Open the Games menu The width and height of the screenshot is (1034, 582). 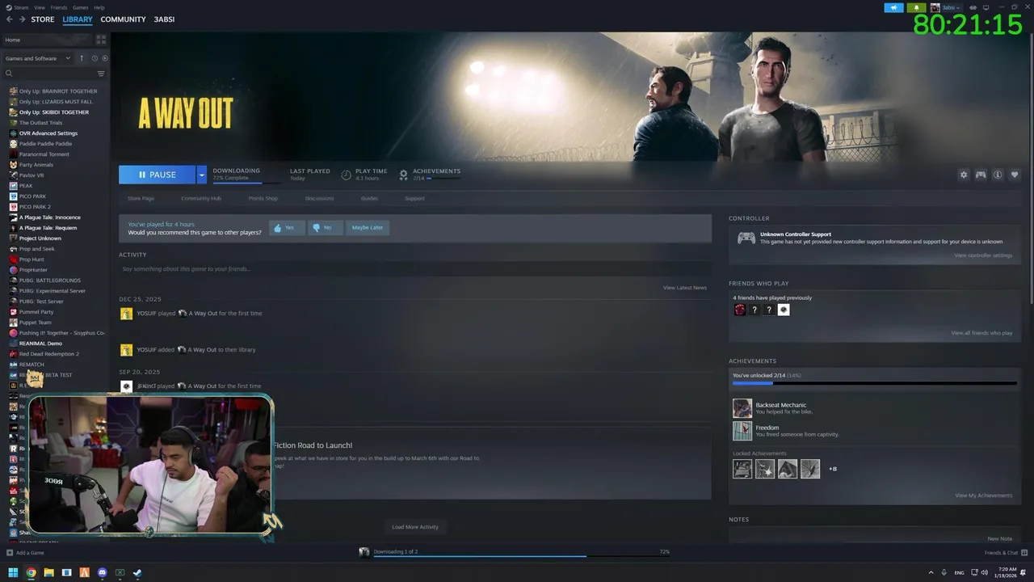click(81, 7)
